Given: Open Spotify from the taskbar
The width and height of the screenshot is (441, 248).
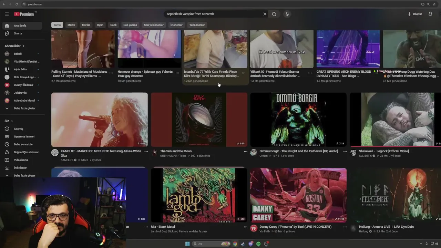Looking at the screenshot, I should 258,244.
